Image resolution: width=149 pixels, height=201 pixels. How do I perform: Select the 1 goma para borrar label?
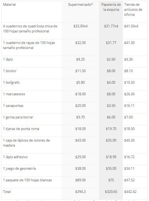point(18,117)
